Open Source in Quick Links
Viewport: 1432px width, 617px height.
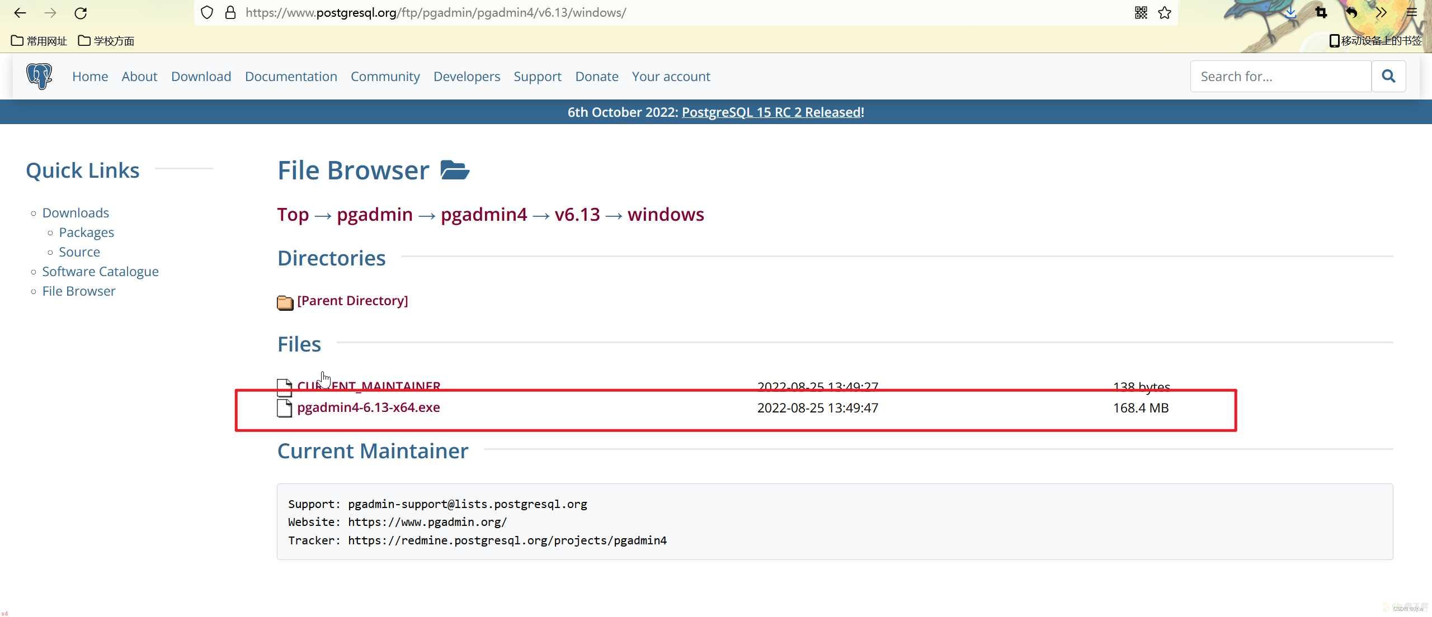tap(79, 252)
